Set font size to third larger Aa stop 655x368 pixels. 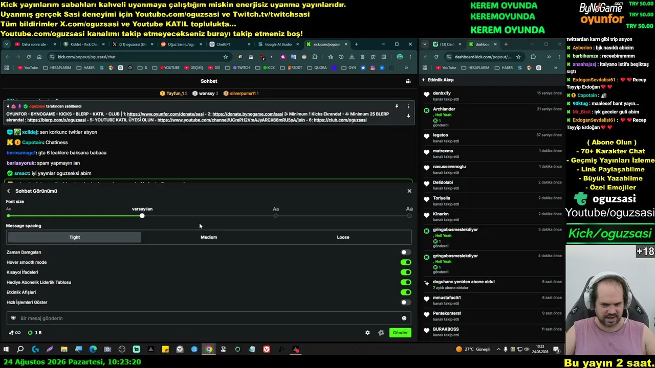pyautogui.click(x=276, y=216)
